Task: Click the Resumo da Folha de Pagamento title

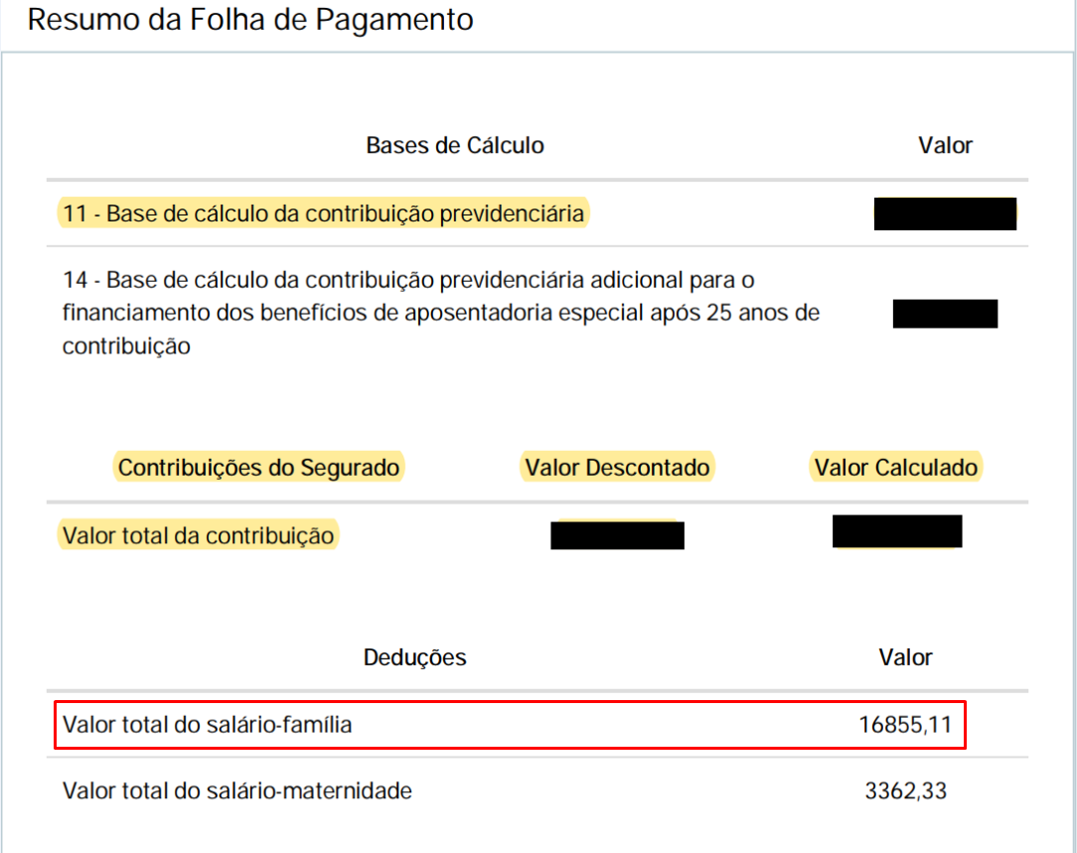Action: click(250, 20)
